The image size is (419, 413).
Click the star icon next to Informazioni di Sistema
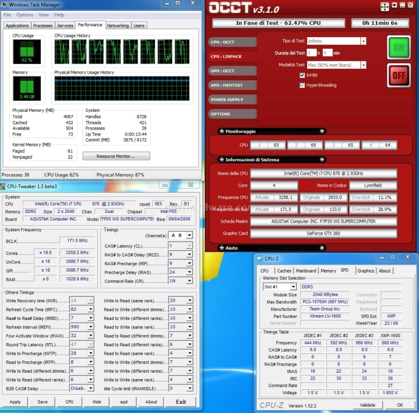point(222,160)
